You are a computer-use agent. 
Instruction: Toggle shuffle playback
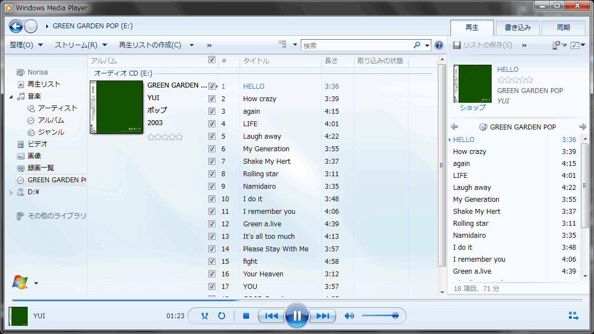(205, 316)
